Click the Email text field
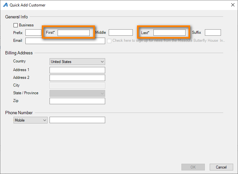The width and height of the screenshot is (238, 174). coord(65,41)
